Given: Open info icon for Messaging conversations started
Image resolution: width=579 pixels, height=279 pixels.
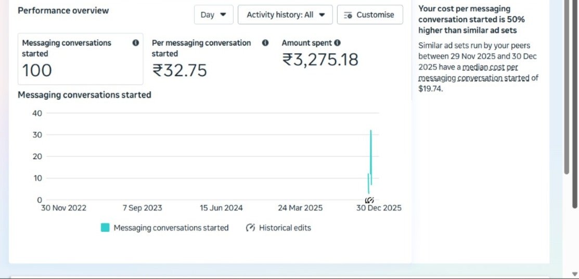Looking at the screenshot, I should tap(136, 43).
